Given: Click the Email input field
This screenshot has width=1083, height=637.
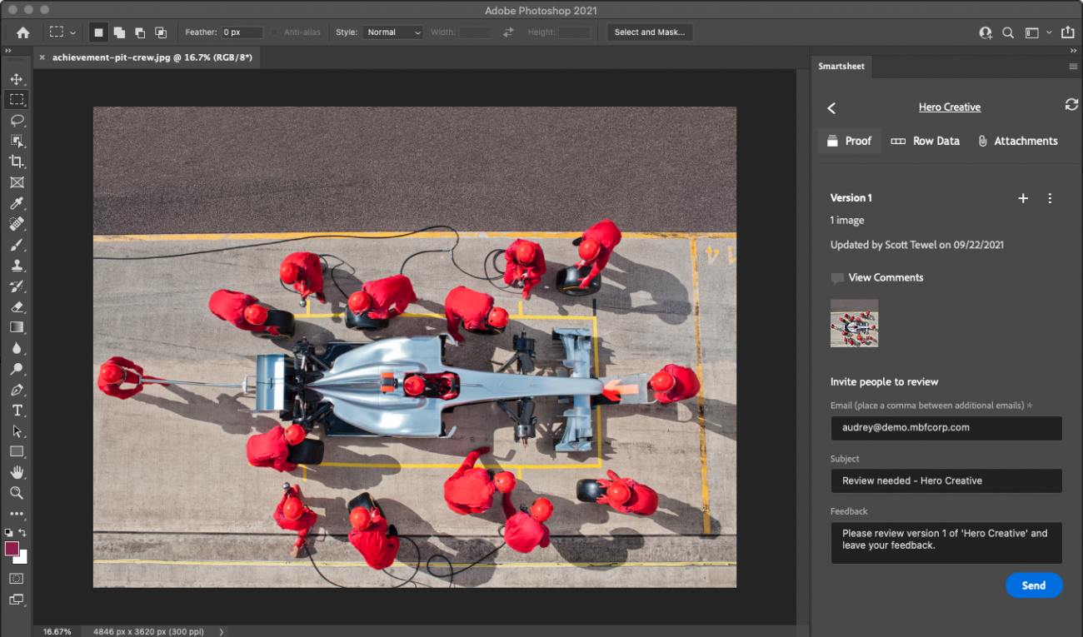Looking at the screenshot, I should (x=946, y=428).
